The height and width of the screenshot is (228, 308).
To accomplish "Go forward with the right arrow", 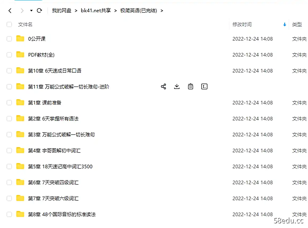I will click(22, 11).
